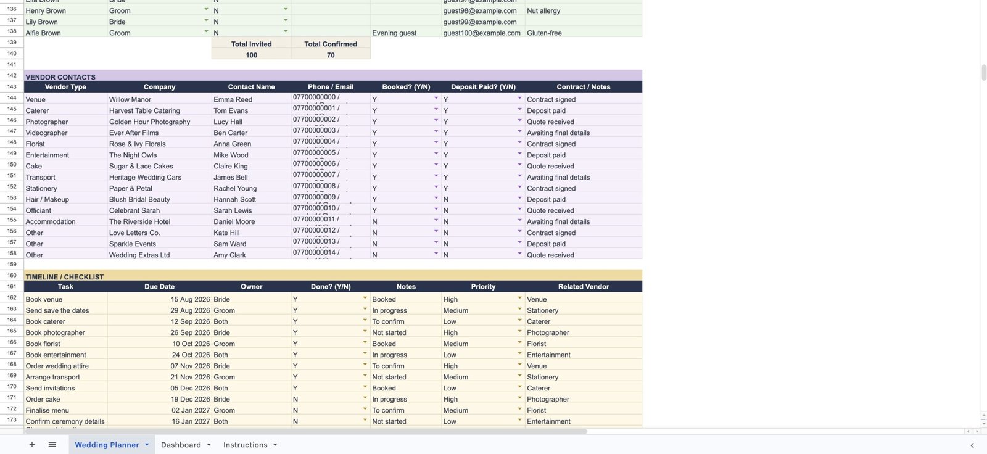Select the Evening guest cell
This screenshot has width=987, height=454.
click(406, 33)
